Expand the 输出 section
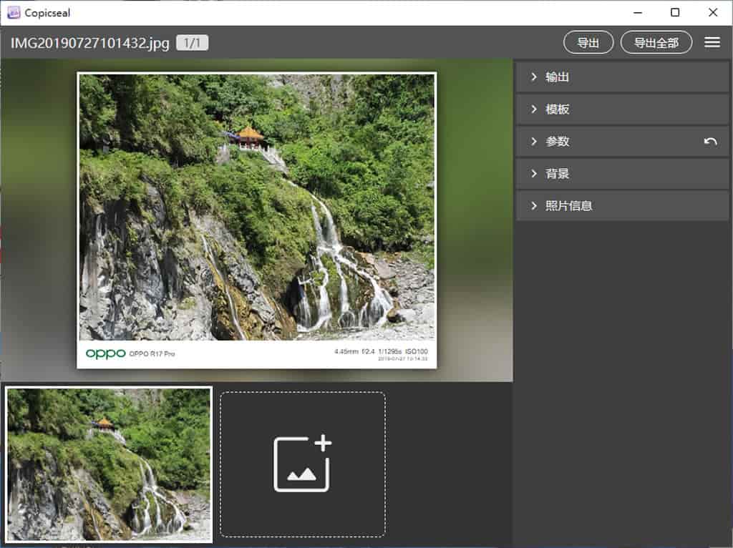Image resolution: width=733 pixels, height=548 pixels. (622, 77)
